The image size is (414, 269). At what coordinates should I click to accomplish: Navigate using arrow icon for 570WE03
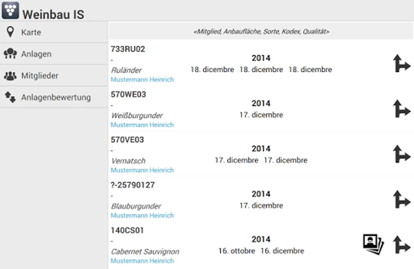401,109
